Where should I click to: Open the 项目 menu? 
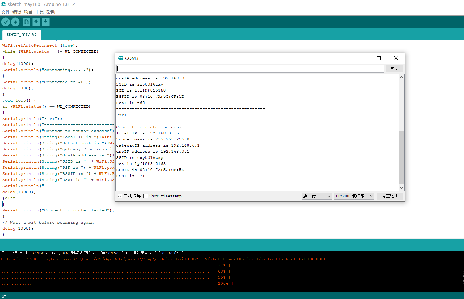(28, 12)
